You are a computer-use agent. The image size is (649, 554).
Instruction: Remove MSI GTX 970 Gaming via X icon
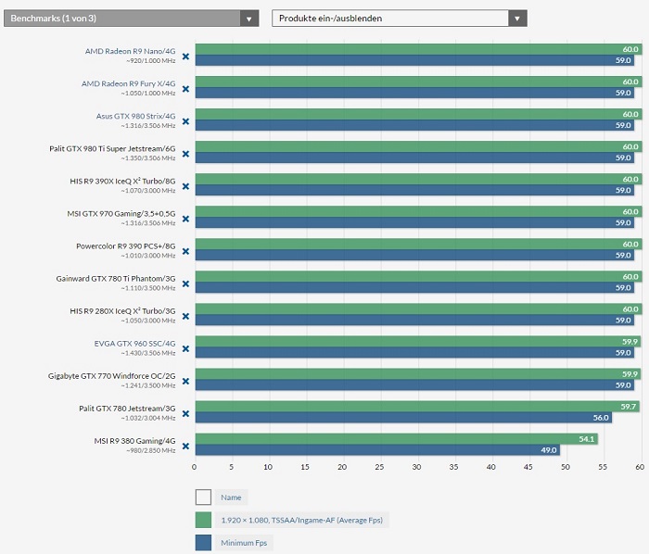pos(185,219)
